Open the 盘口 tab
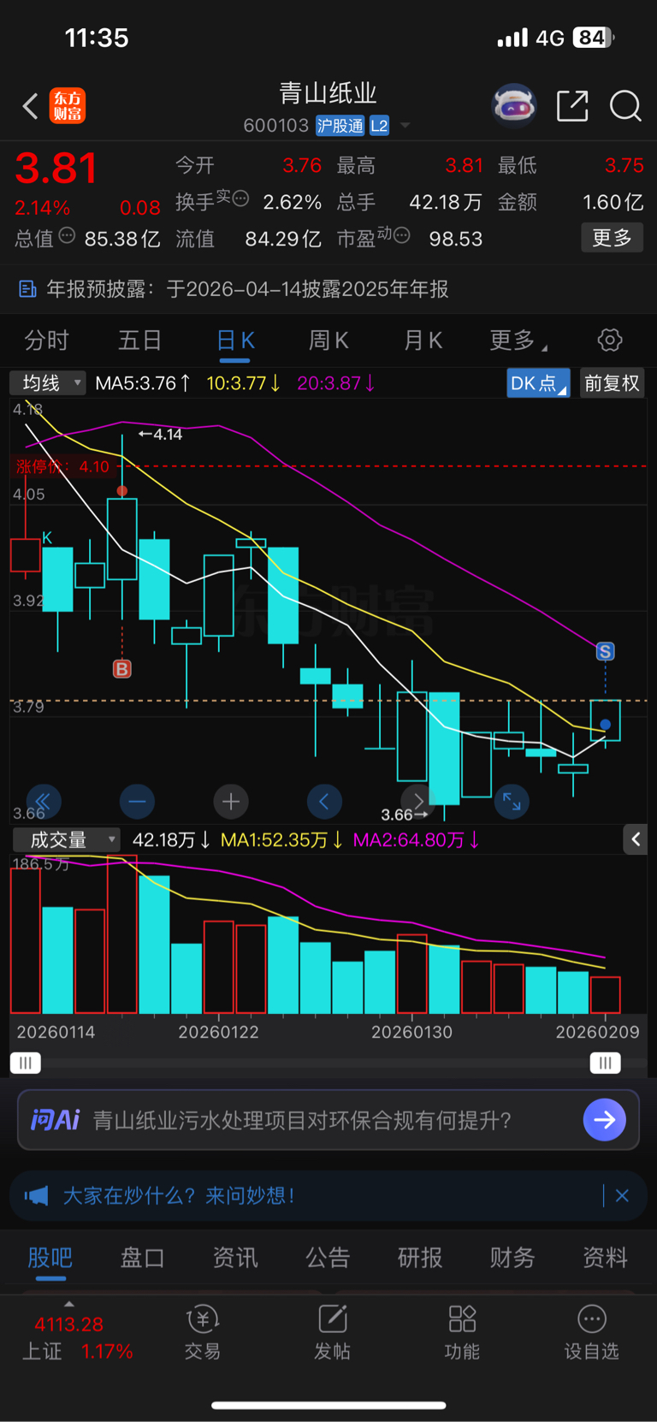The width and height of the screenshot is (657, 1422). (142, 1257)
